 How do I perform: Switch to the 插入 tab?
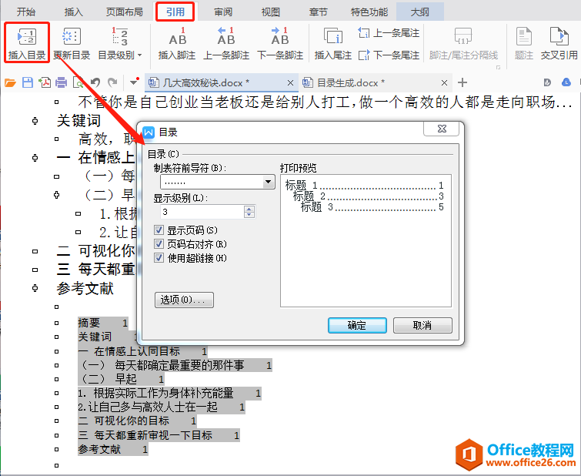[x=74, y=12]
